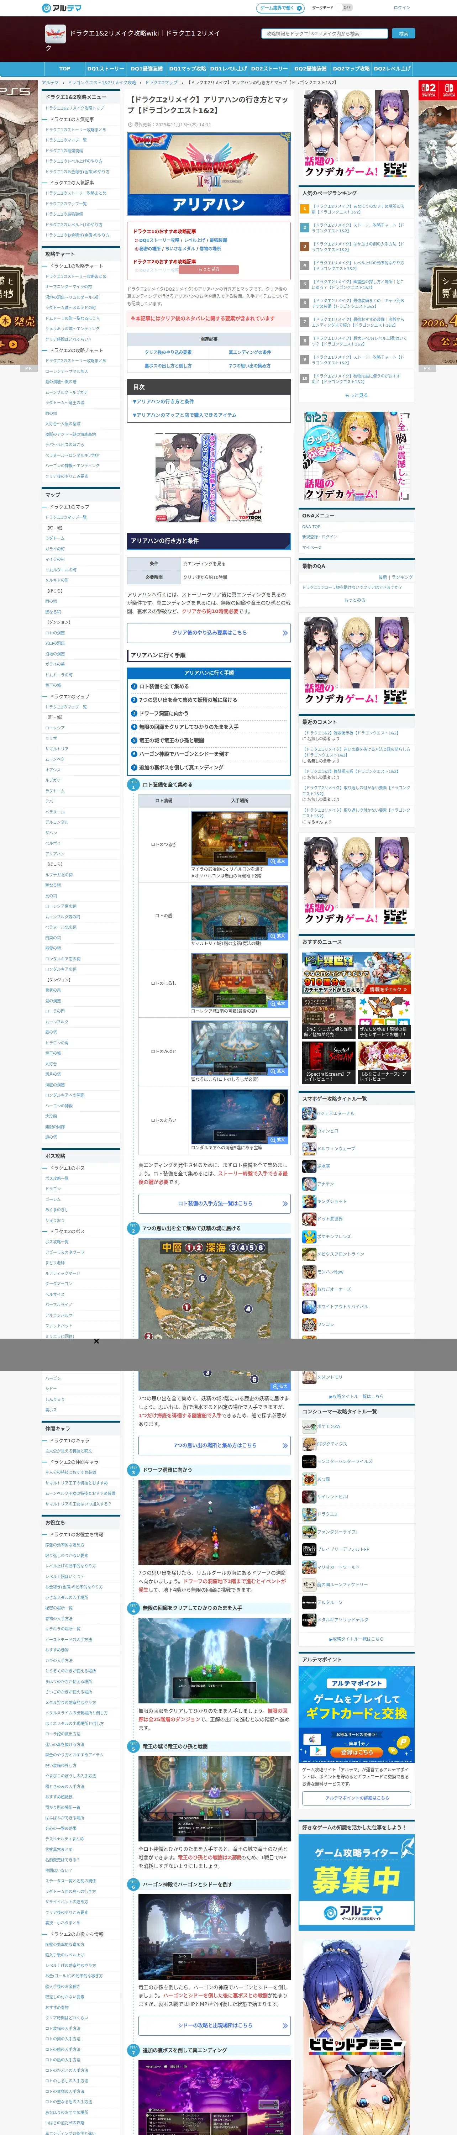Image resolution: width=457 pixels, height=2135 pixels.
Task: Select the DQ1マップ攻略 navigation tab
Action: click(188, 69)
